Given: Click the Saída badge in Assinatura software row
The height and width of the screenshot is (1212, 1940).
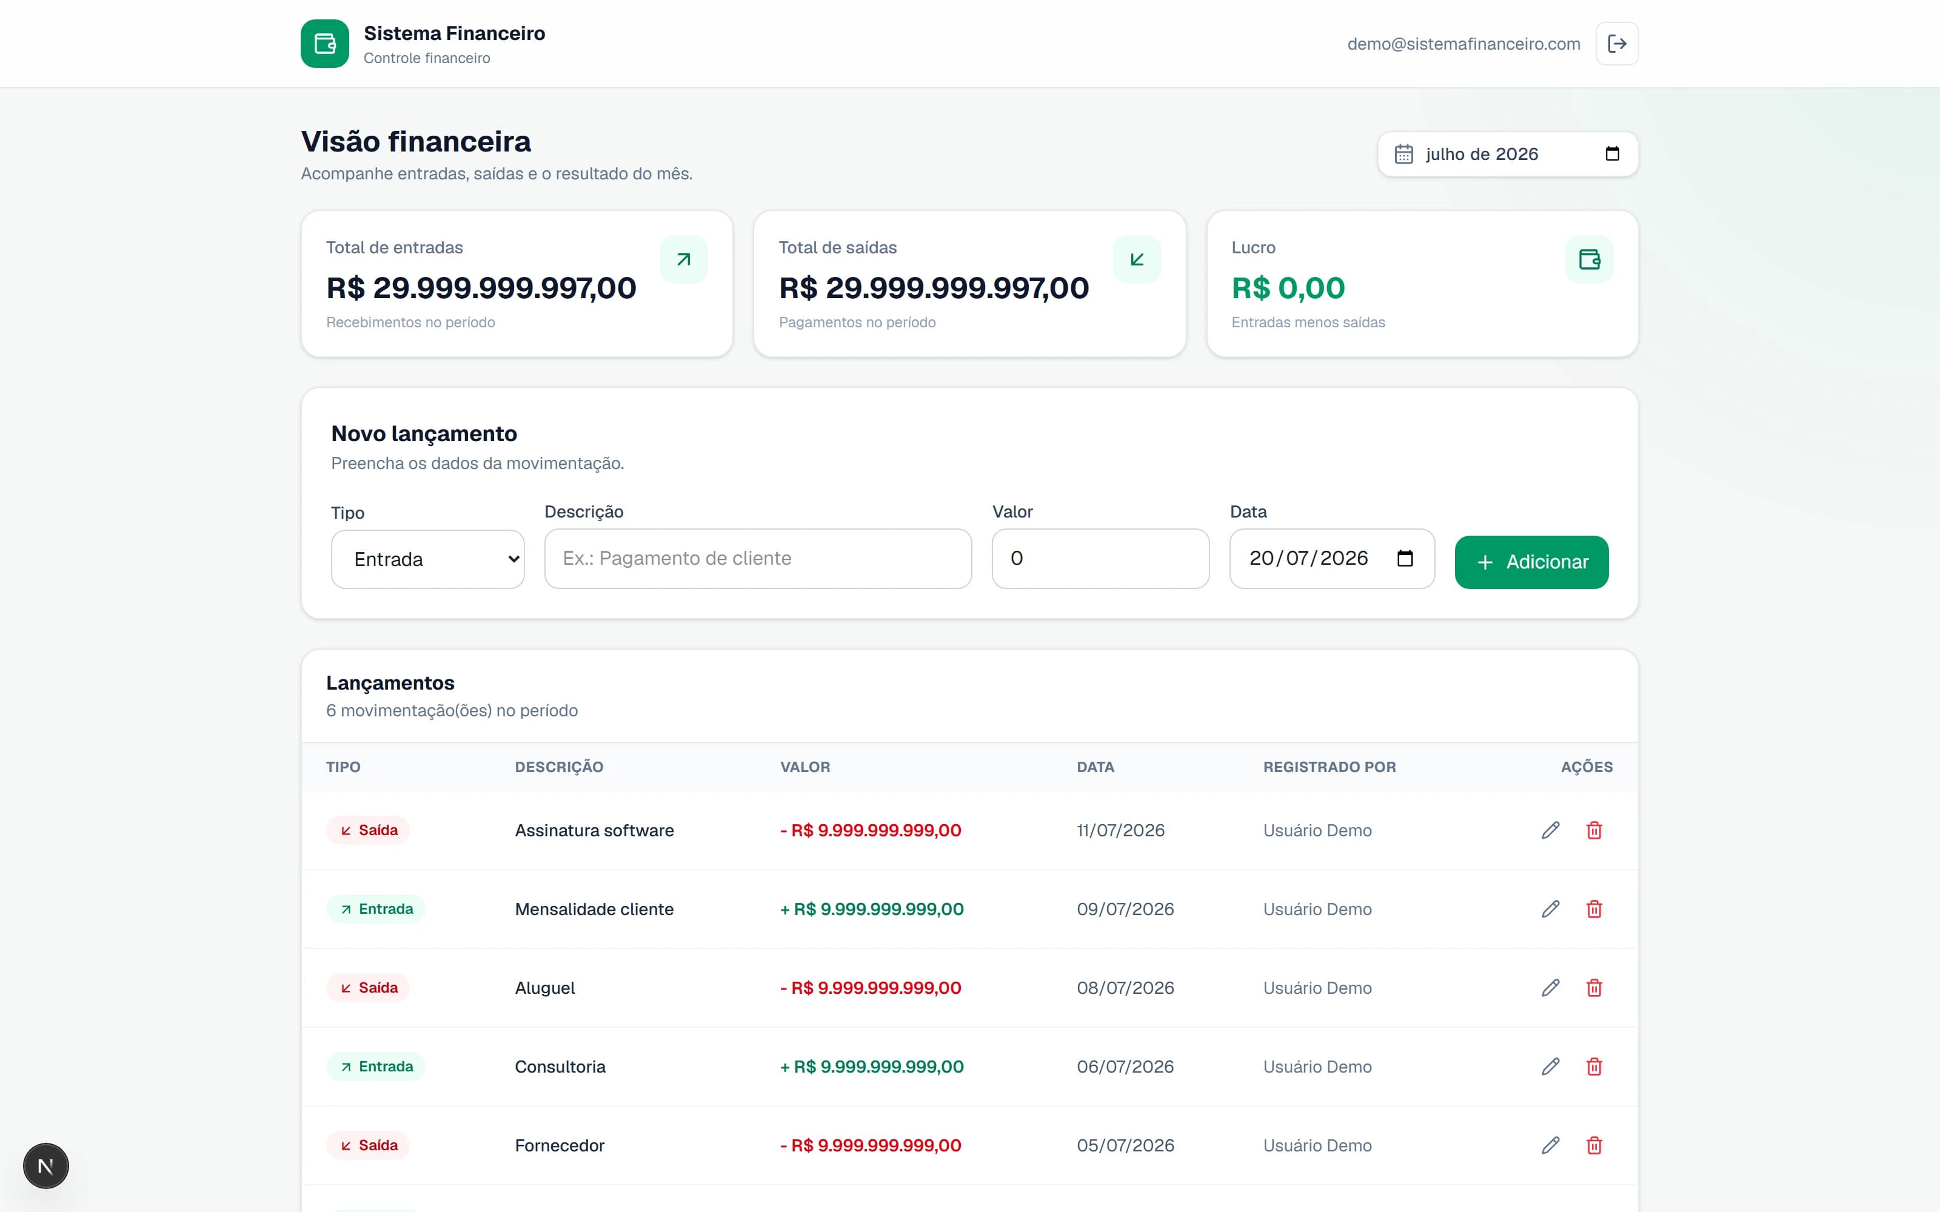Looking at the screenshot, I should [x=368, y=830].
